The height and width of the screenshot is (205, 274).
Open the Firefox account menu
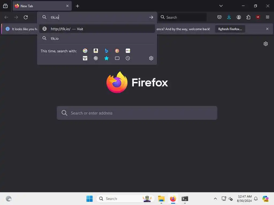pyautogui.click(x=239, y=17)
